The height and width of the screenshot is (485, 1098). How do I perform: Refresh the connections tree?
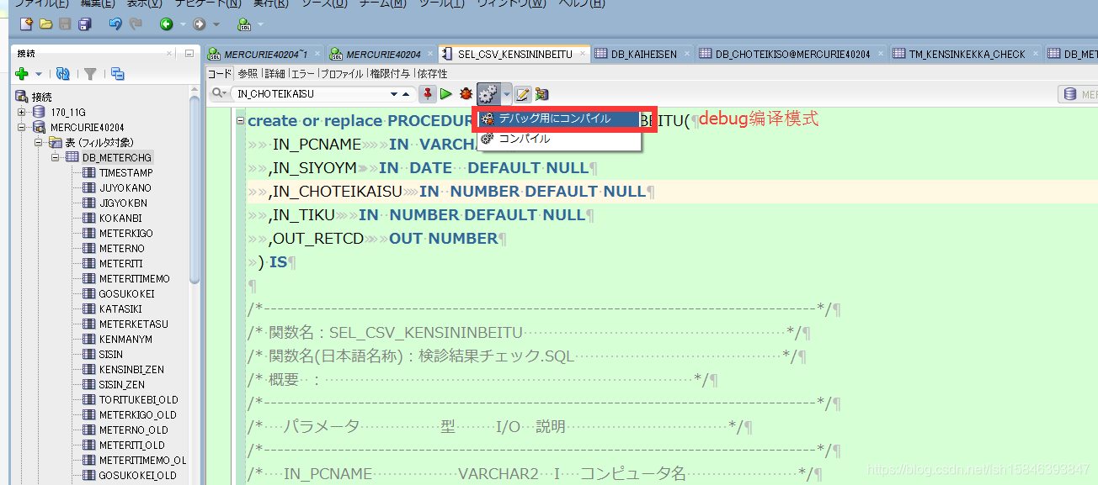(62, 74)
